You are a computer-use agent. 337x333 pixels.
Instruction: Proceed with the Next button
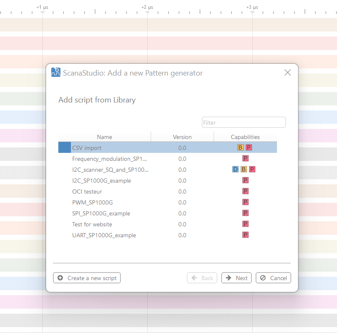[x=236, y=278]
